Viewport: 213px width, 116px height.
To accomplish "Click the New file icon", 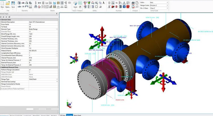I will (x=2, y=3).
